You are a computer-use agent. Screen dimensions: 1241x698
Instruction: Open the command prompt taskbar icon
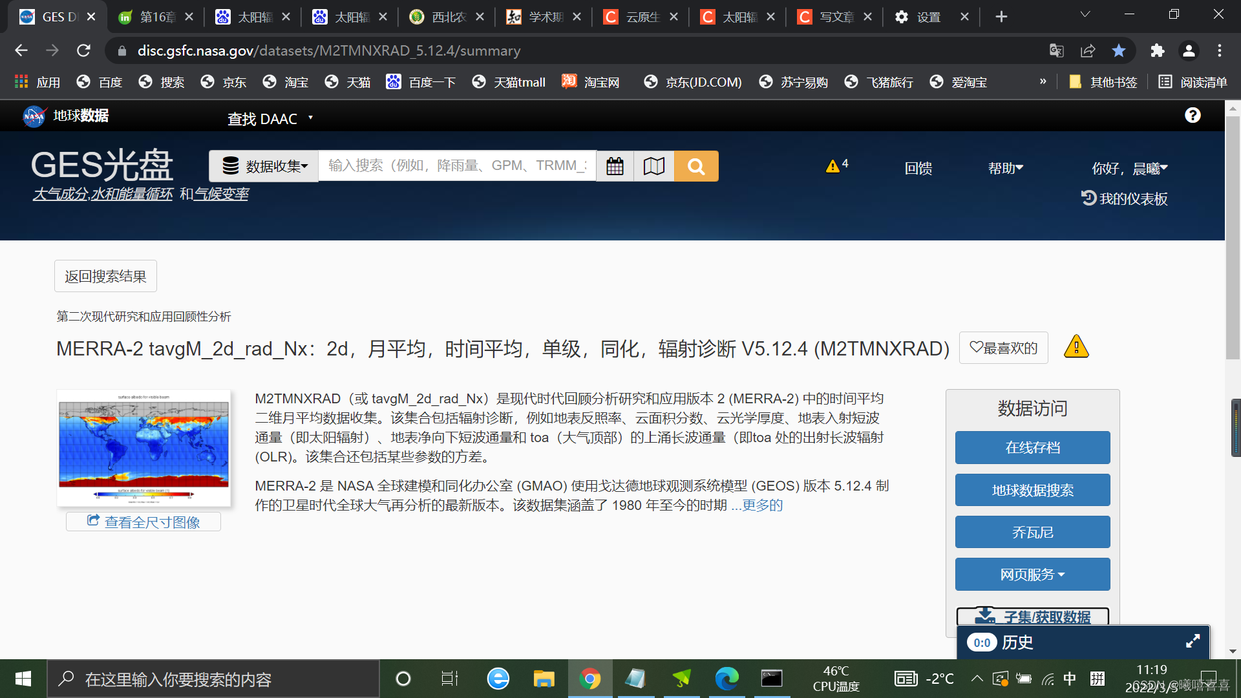[x=772, y=679]
